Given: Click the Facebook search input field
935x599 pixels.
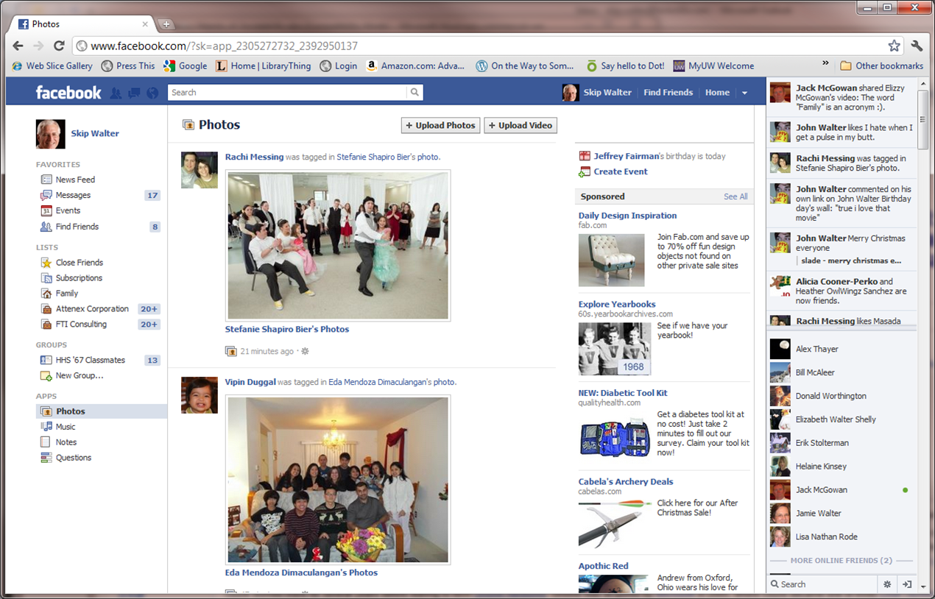Looking at the screenshot, I should (287, 93).
